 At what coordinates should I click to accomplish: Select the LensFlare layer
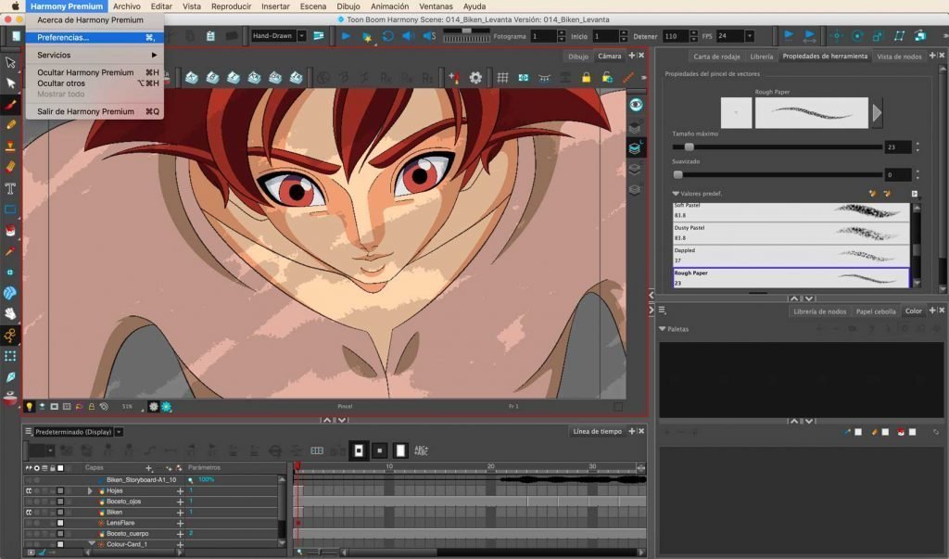120,523
